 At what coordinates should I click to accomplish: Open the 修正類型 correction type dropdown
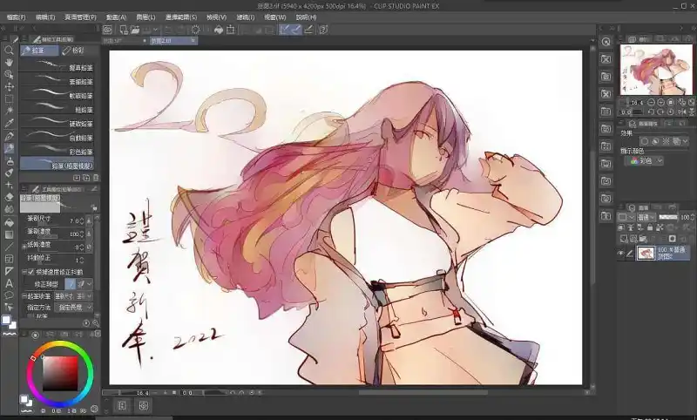point(90,283)
